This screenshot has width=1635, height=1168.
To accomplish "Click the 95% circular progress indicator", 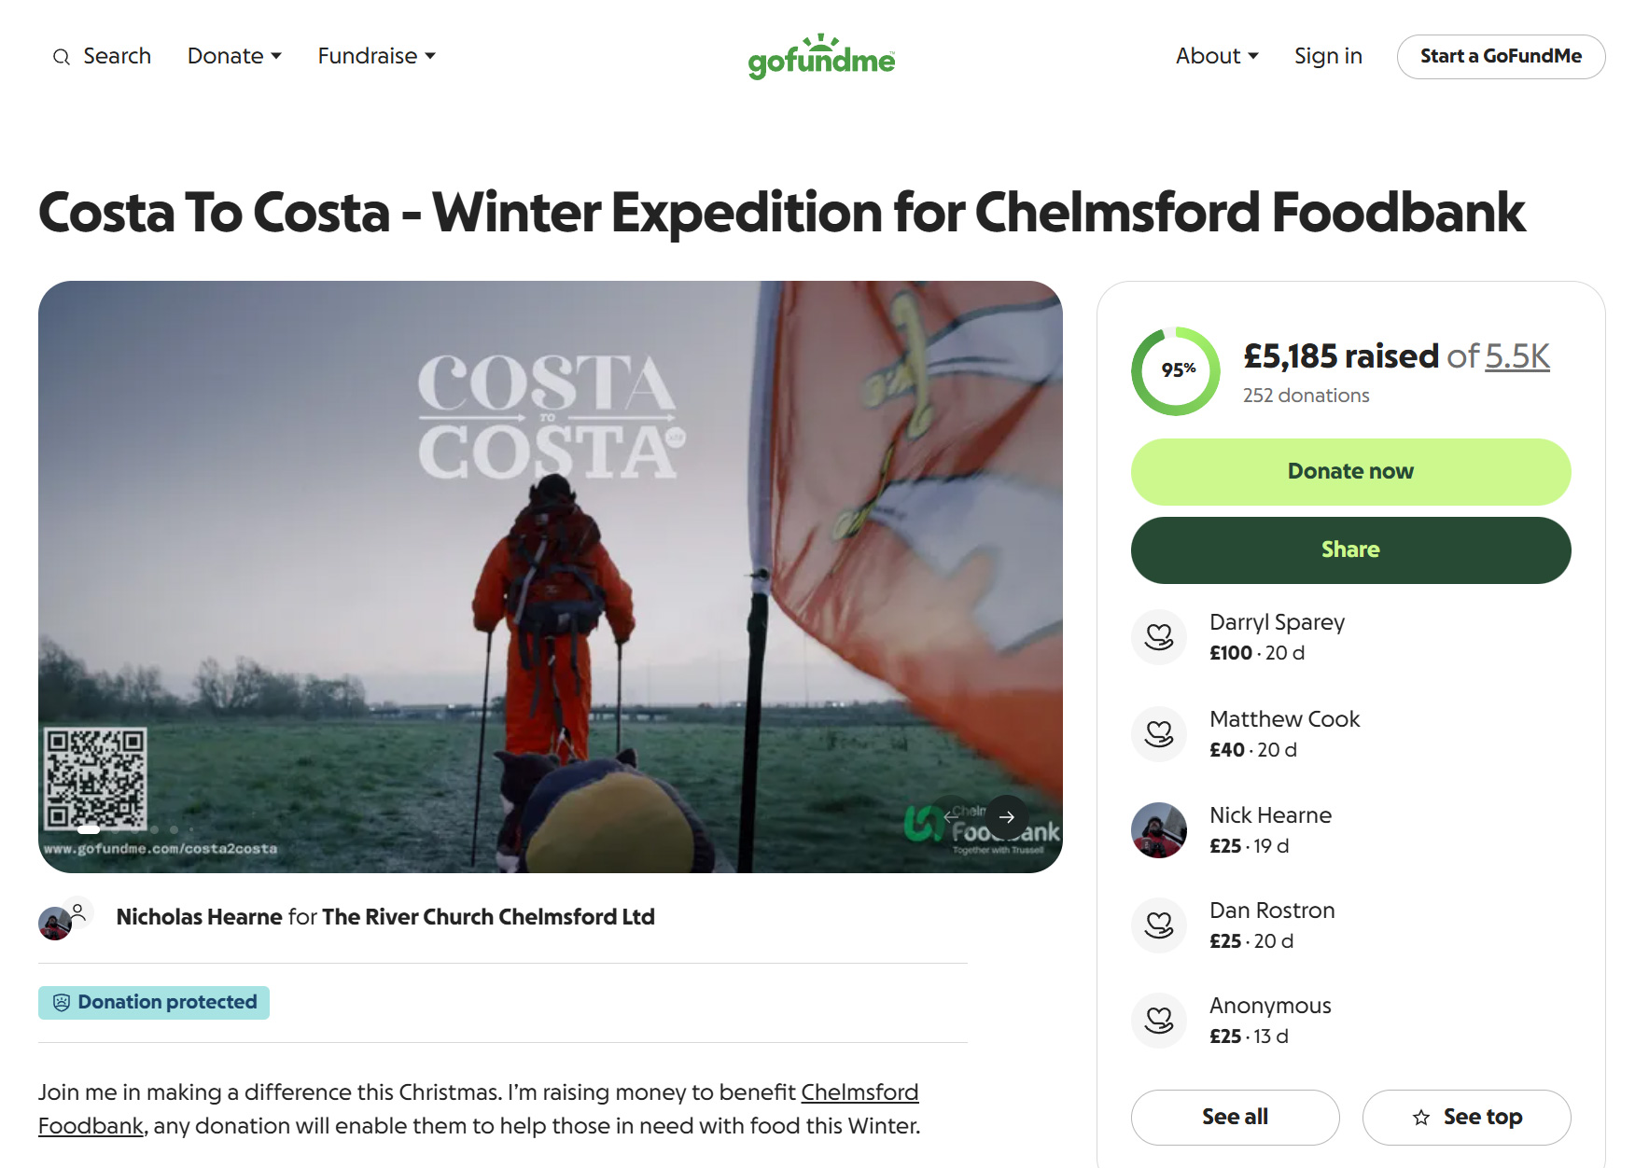I will point(1176,371).
